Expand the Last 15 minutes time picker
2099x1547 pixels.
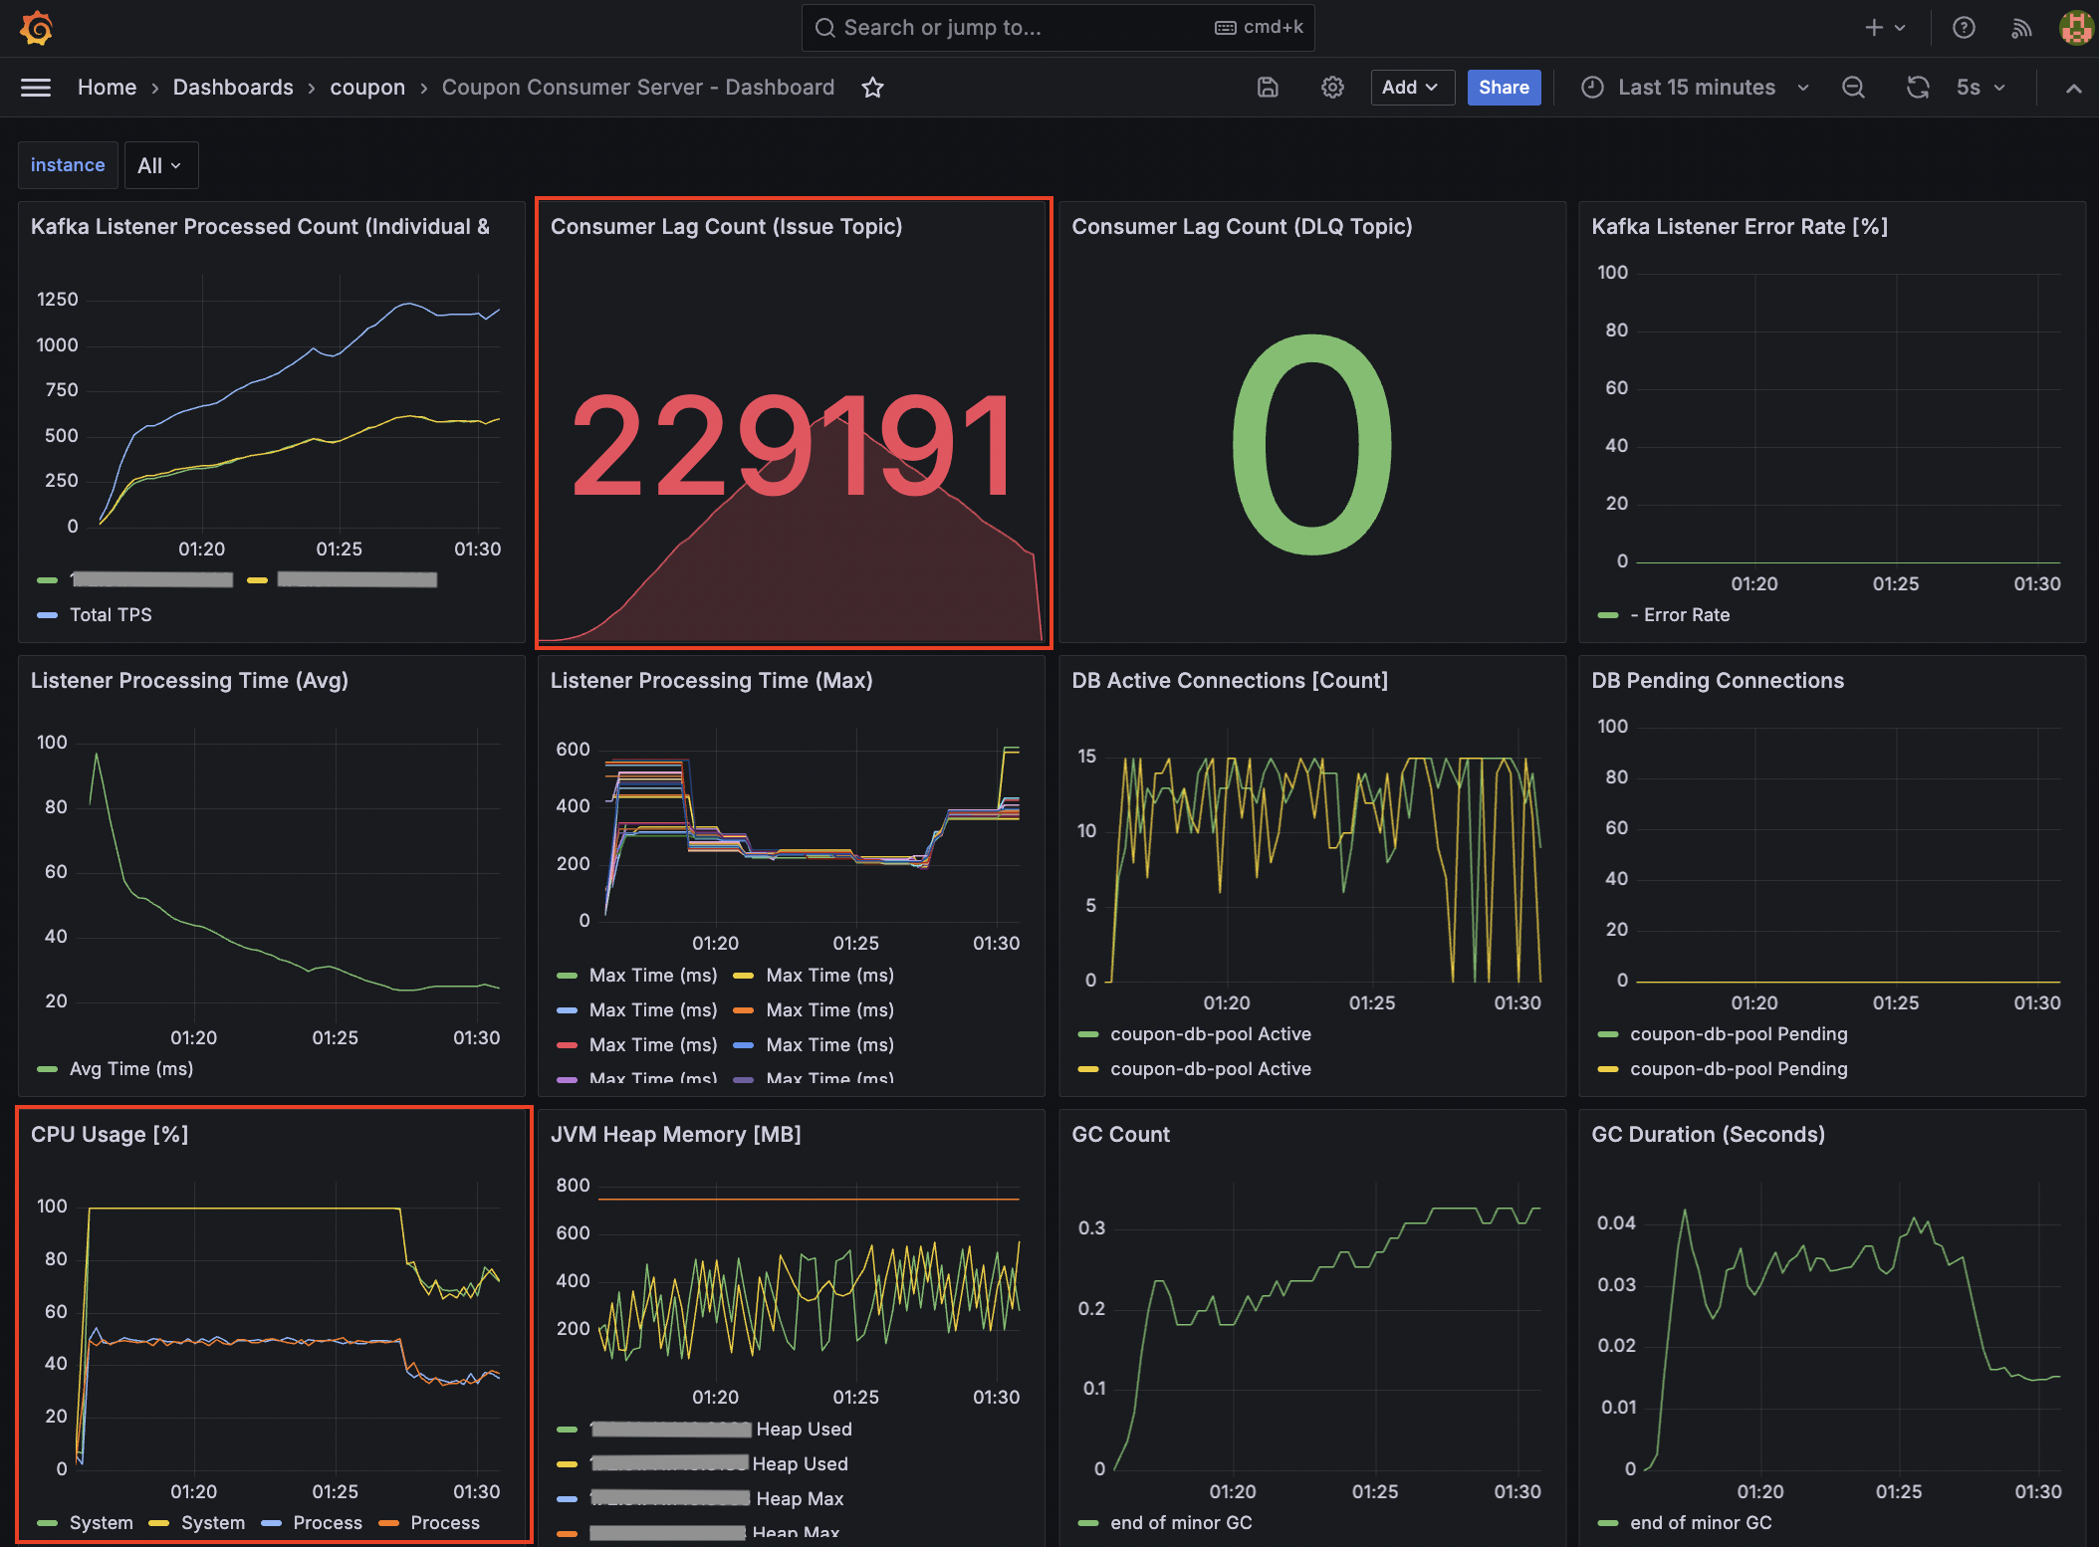pyautogui.click(x=1696, y=88)
